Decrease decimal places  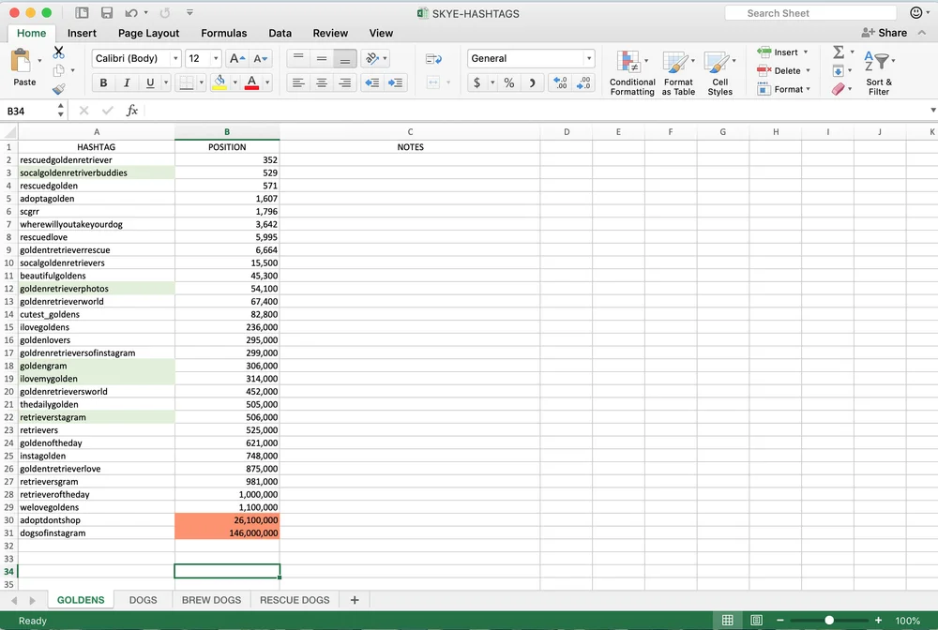click(x=583, y=82)
